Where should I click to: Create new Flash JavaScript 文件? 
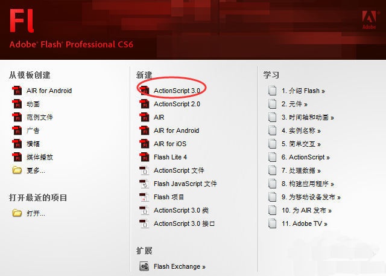pos(185,184)
